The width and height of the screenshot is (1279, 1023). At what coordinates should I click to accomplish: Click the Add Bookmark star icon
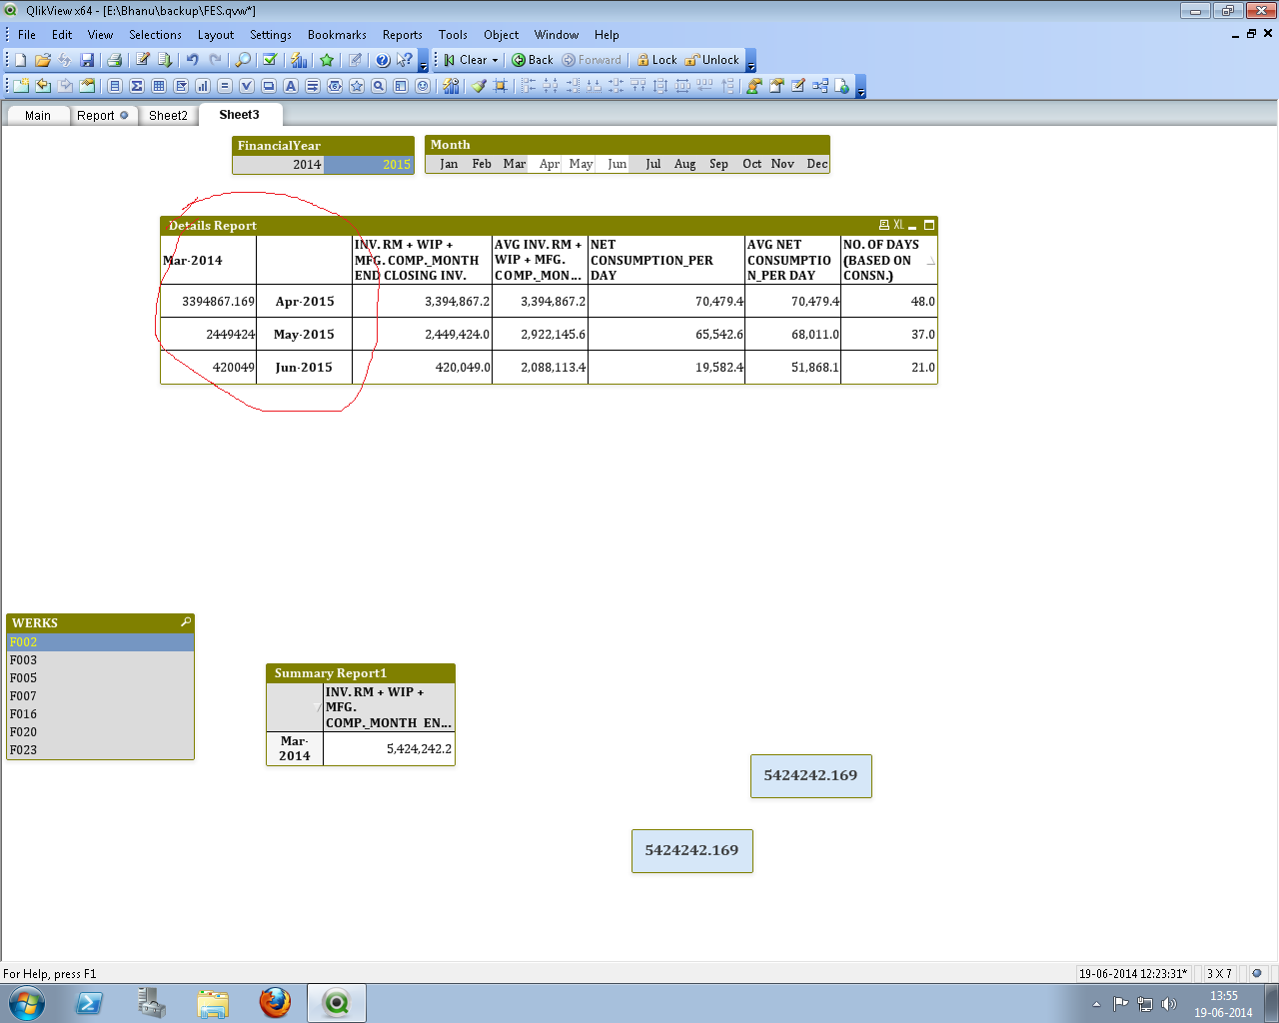327,60
